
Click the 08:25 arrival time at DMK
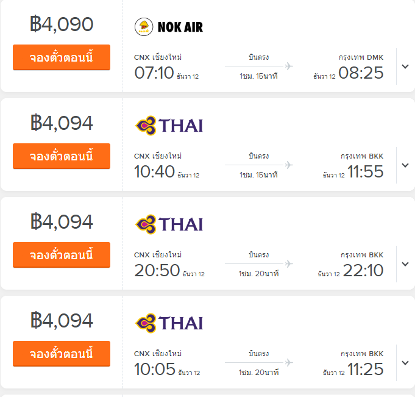click(361, 73)
